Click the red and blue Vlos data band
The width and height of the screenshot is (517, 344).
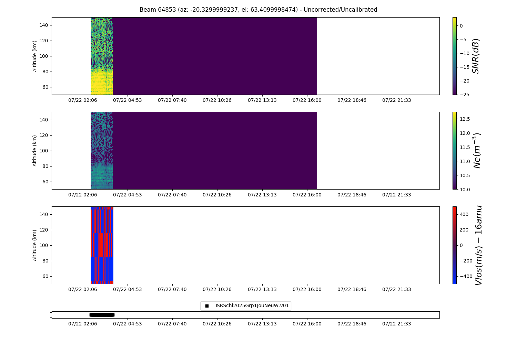[x=102, y=245]
